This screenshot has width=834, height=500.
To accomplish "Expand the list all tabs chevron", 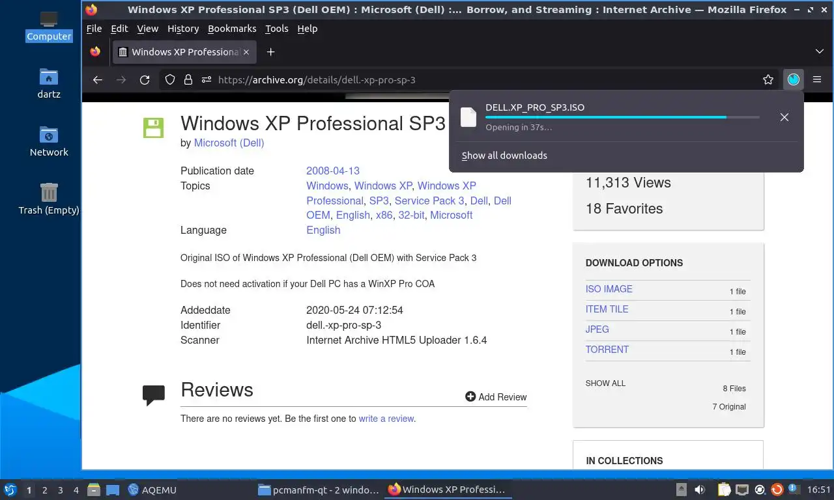I will tap(820, 51).
